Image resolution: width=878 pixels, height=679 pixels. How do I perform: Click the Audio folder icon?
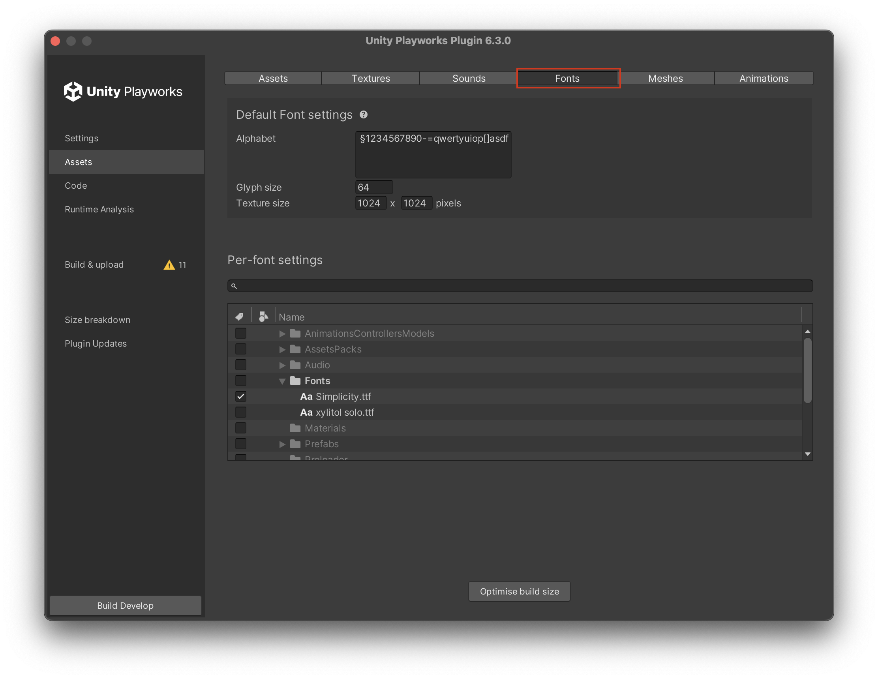pyautogui.click(x=295, y=365)
